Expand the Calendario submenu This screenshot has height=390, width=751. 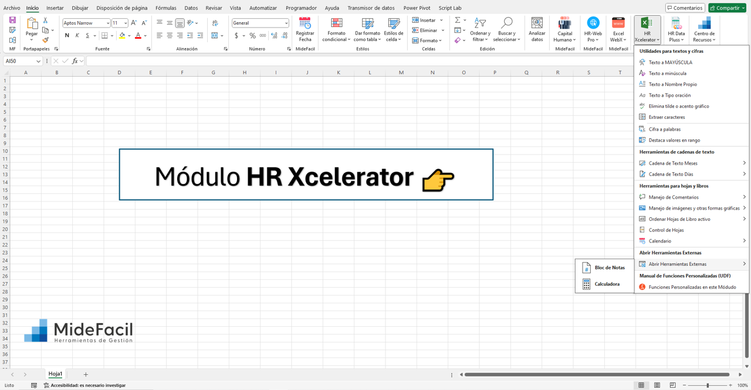coord(745,241)
